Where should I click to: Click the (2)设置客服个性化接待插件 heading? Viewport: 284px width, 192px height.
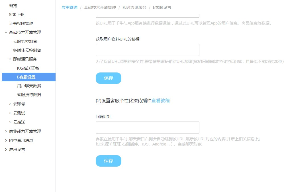(x=124, y=100)
